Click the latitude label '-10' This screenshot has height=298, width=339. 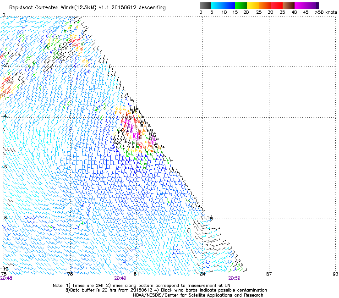(5, 269)
